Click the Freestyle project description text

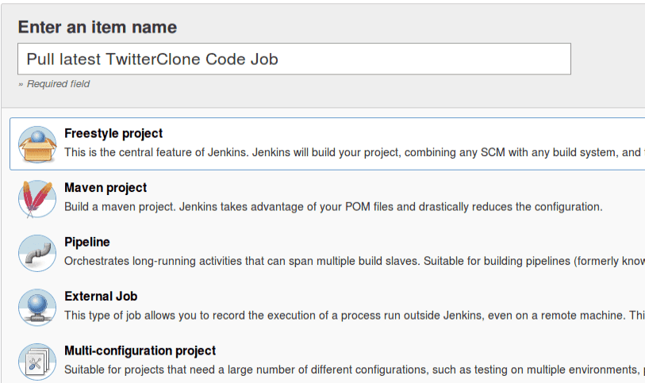coord(355,152)
